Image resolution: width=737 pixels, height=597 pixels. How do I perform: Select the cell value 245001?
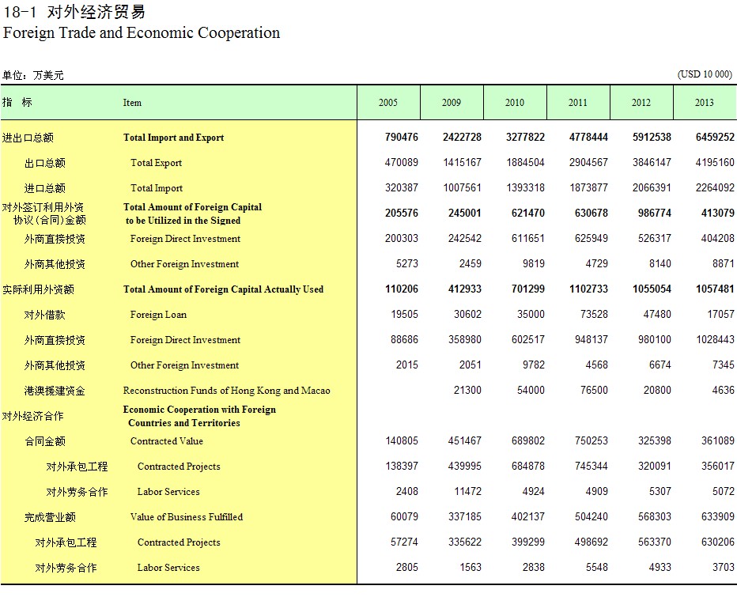465,213
